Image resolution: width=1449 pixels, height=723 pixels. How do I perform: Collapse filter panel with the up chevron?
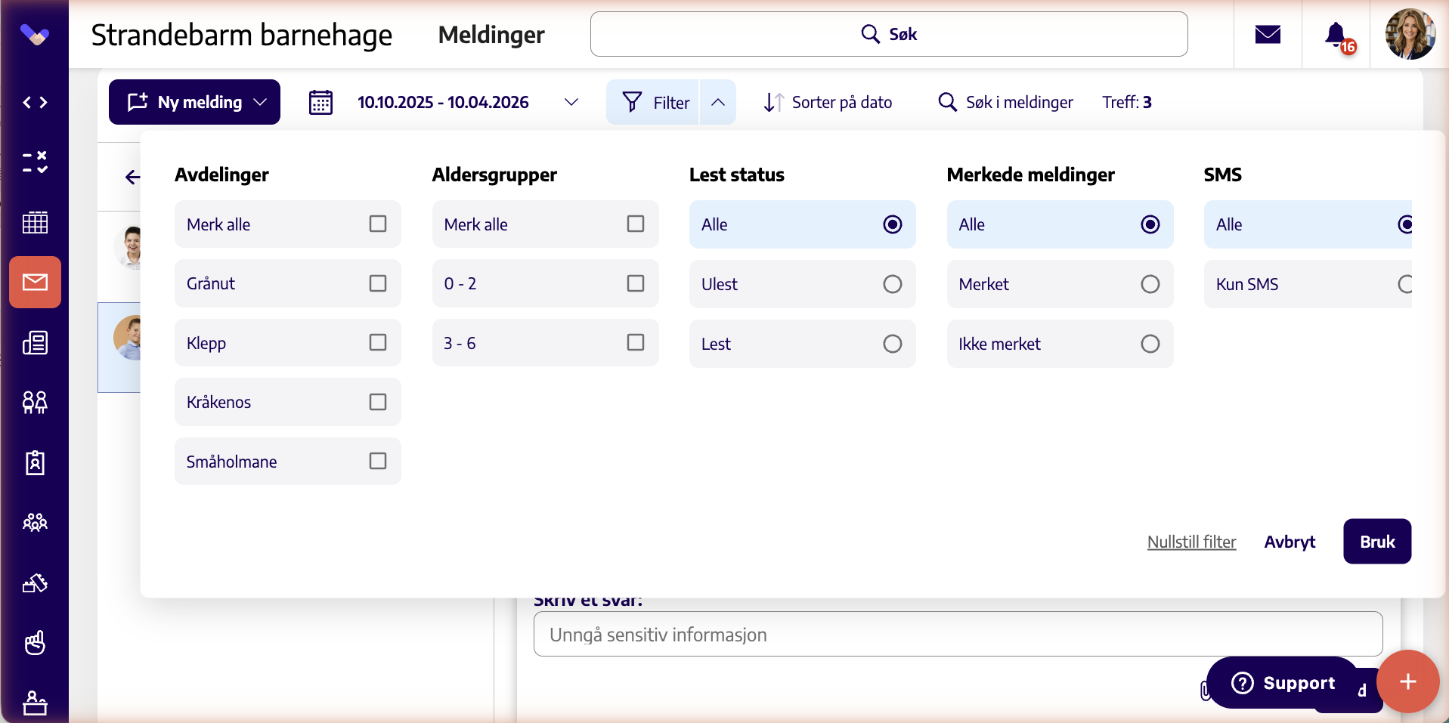[x=718, y=102]
